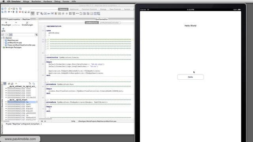Click the Hinzufügen button in project inspector
Viewport: 253px width, 142px height.
point(6,24)
